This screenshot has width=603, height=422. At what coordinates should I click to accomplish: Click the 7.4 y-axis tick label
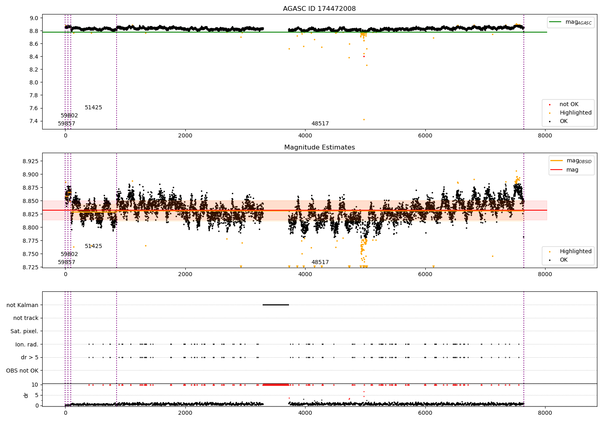tap(35, 121)
